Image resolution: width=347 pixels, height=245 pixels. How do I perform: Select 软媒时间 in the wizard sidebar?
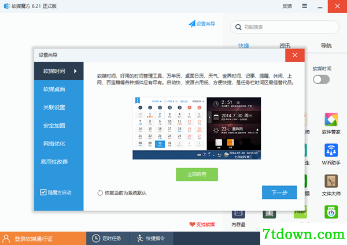click(58, 71)
